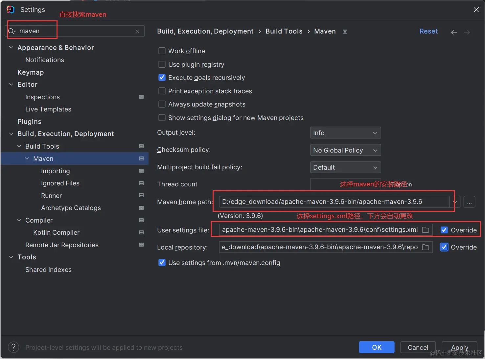Click Apply button
This screenshot has width=485, height=359.
click(459, 347)
